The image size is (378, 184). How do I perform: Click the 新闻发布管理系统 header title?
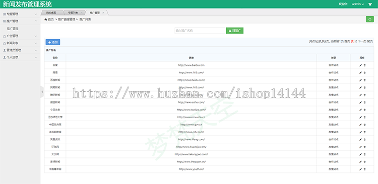pos(27,4)
